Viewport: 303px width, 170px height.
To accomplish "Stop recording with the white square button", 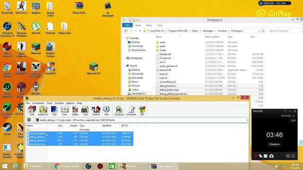I will coord(266,156).
